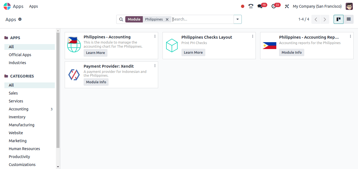Screen dimensions: 358x169
Task: Toggle the search options dropdown arrow
Action: pyautogui.click(x=237, y=19)
